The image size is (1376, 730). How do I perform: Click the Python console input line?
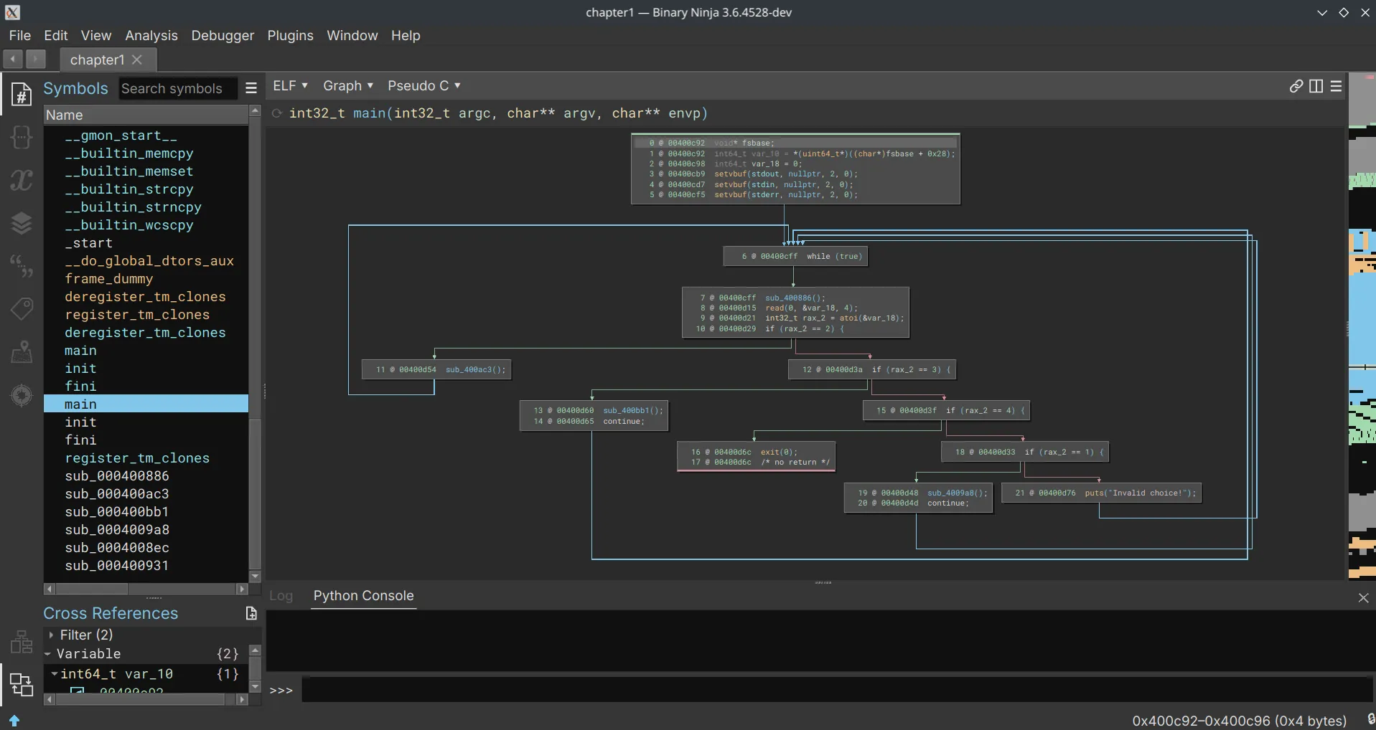point(837,690)
